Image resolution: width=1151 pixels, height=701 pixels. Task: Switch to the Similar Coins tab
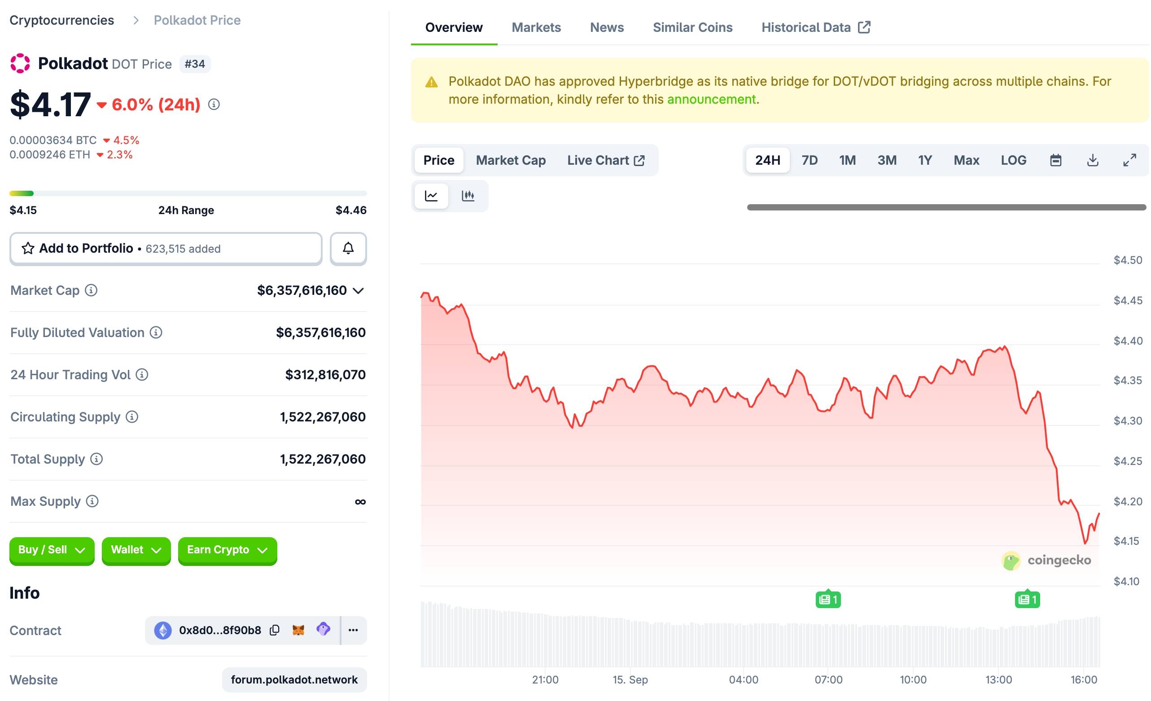(692, 27)
